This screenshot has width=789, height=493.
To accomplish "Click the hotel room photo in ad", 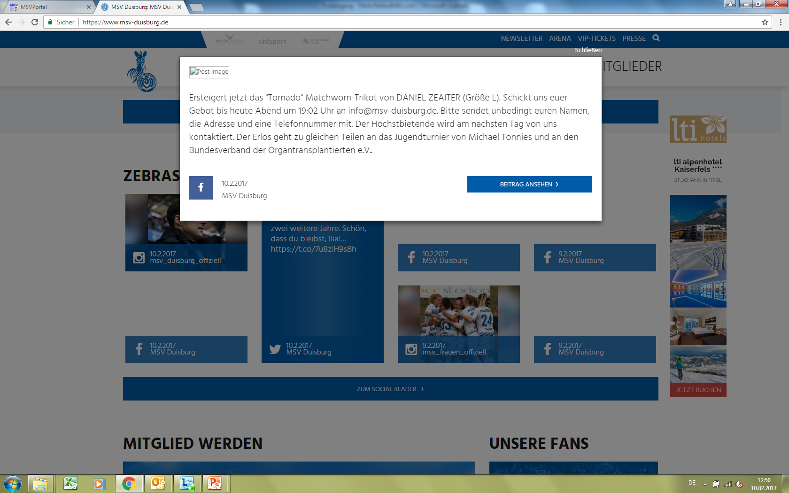I will (x=698, y=327).
